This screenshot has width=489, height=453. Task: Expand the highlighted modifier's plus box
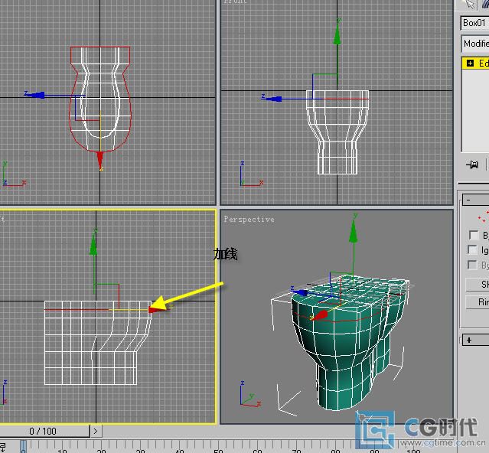pyautogui.click(x=470, y=64)
